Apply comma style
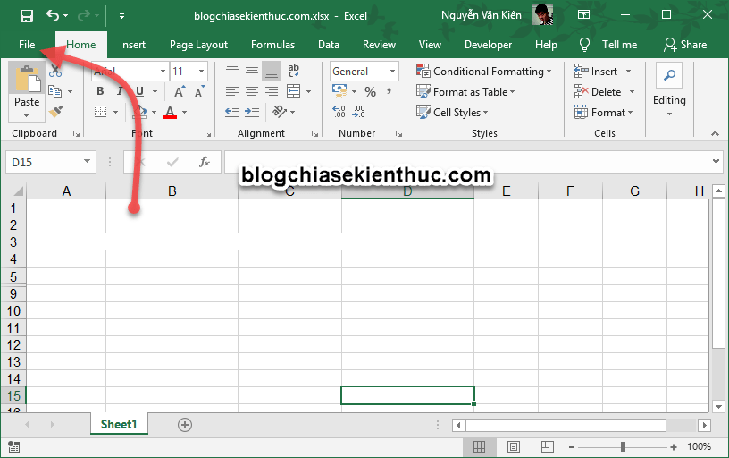Screen dimensions: 729x458 point(390,91)
